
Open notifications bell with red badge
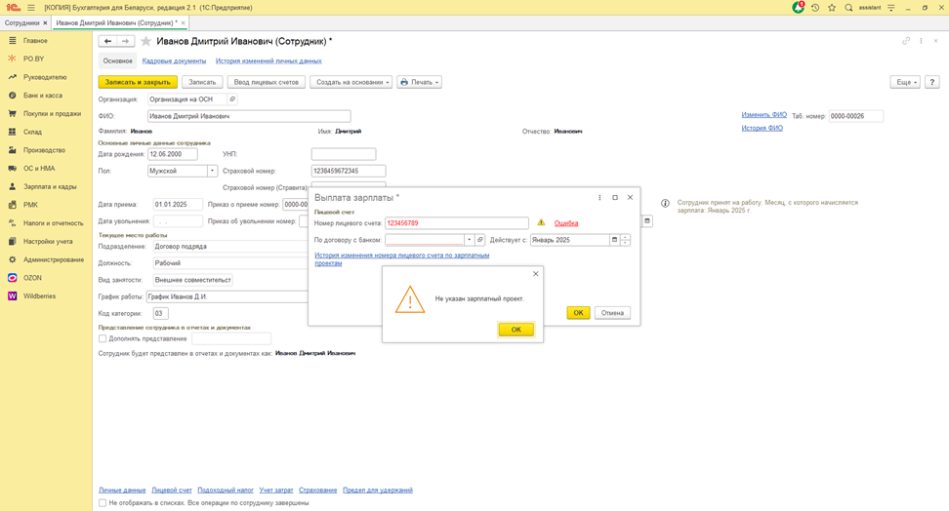click(x=799, y=7)
